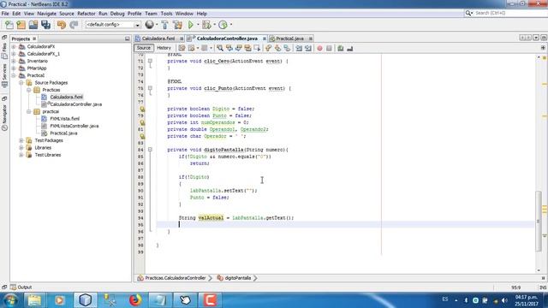Click the editor vertical scrollbar thumb

click(539, 221)
